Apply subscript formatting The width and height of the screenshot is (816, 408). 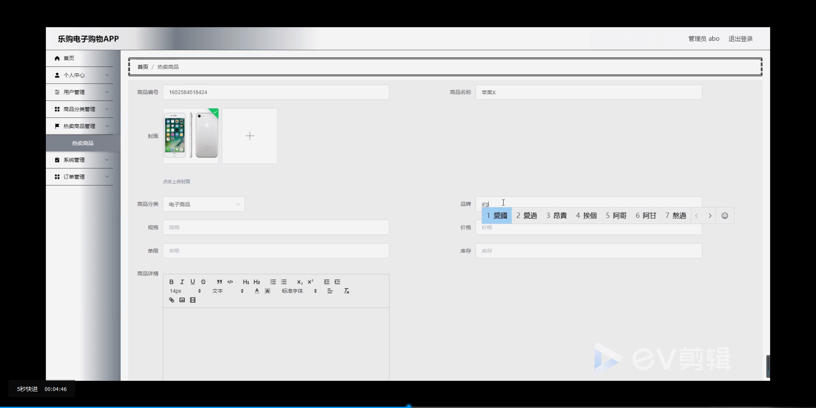pos(300,282)
